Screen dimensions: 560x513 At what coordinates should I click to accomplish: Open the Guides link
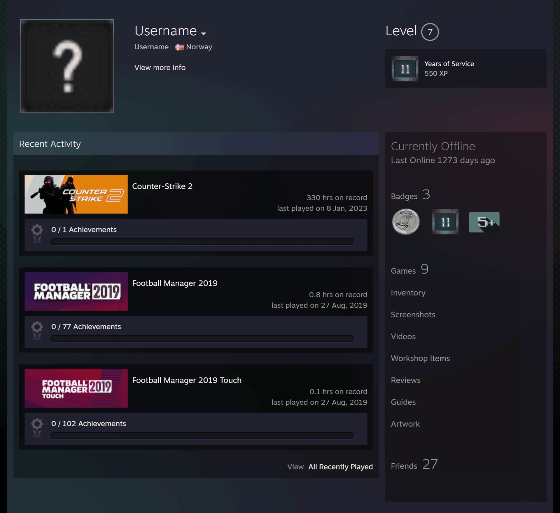click(x=403, y=402)
